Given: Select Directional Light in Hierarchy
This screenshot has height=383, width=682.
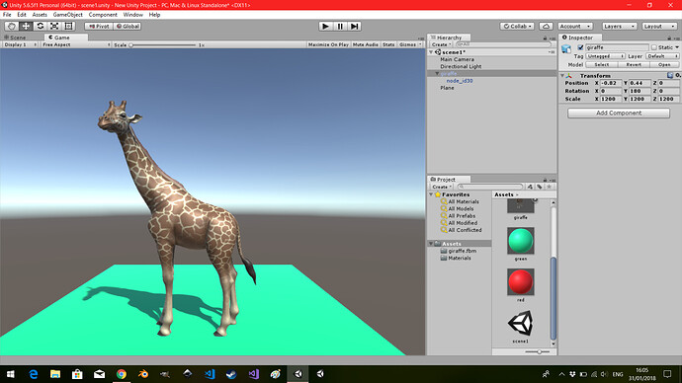Looking at the screenshot, I should 461,66.
